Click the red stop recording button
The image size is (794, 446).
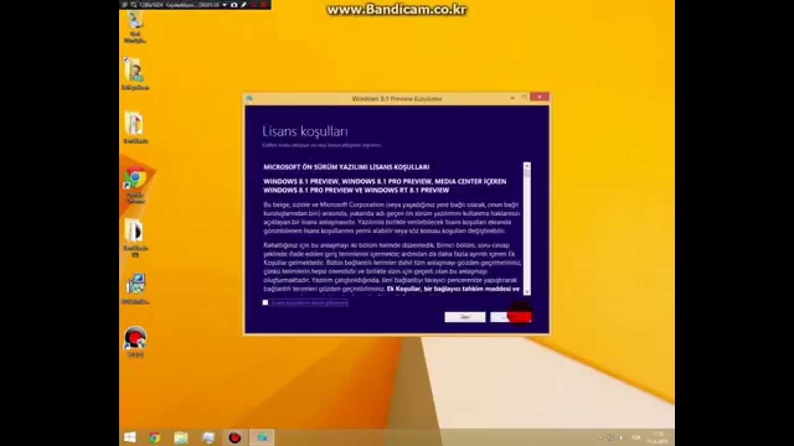263,5
